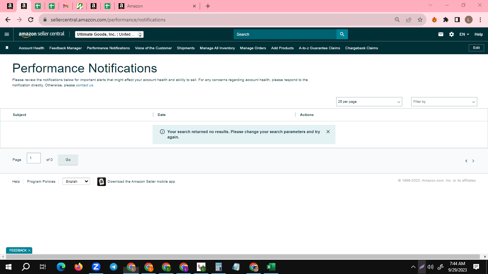Click the page number input field

click(34, 158)
